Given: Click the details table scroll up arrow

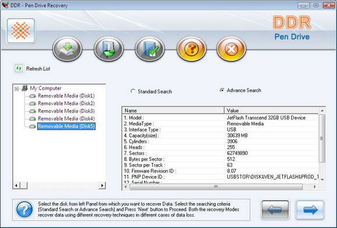Looking at the screenshot, I should coord(322,111).
